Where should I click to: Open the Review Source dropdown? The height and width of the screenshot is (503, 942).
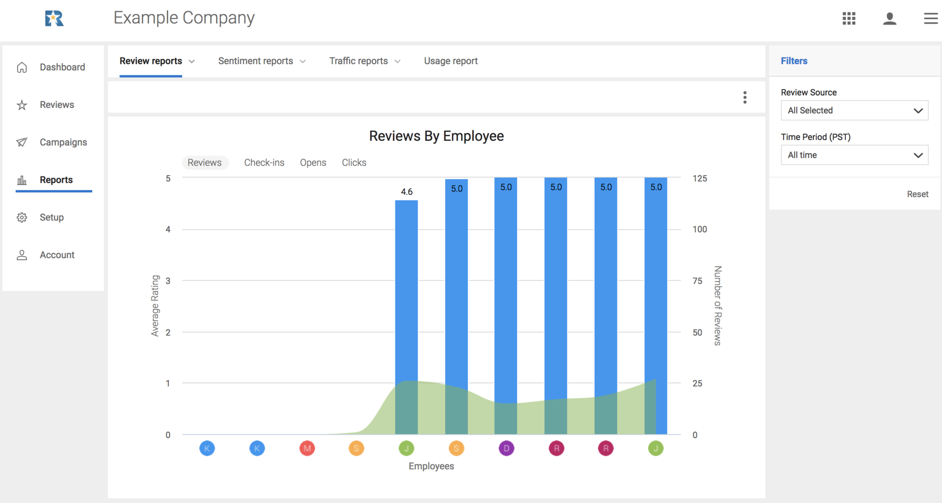point(854,110)
